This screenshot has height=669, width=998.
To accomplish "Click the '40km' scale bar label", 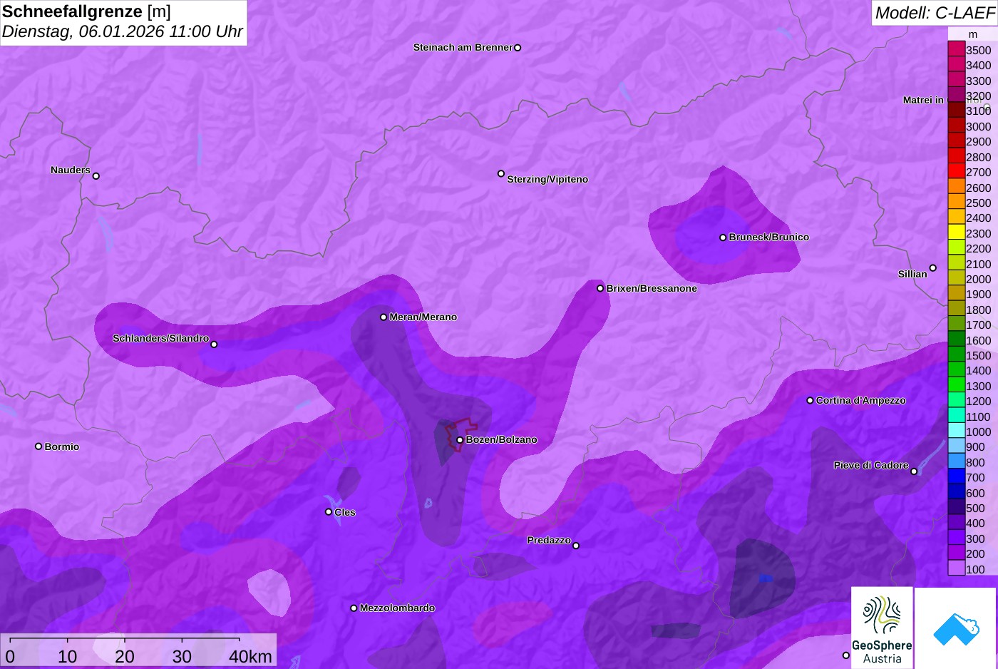I will pos(250,656).
